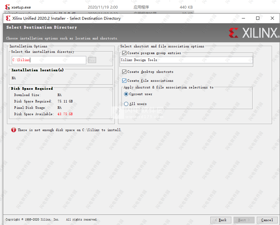The width and height of the screenshot is (280, 225).
Task: Go Back to previous installer step
Action: pyautogui.click(x=221, y=220)
